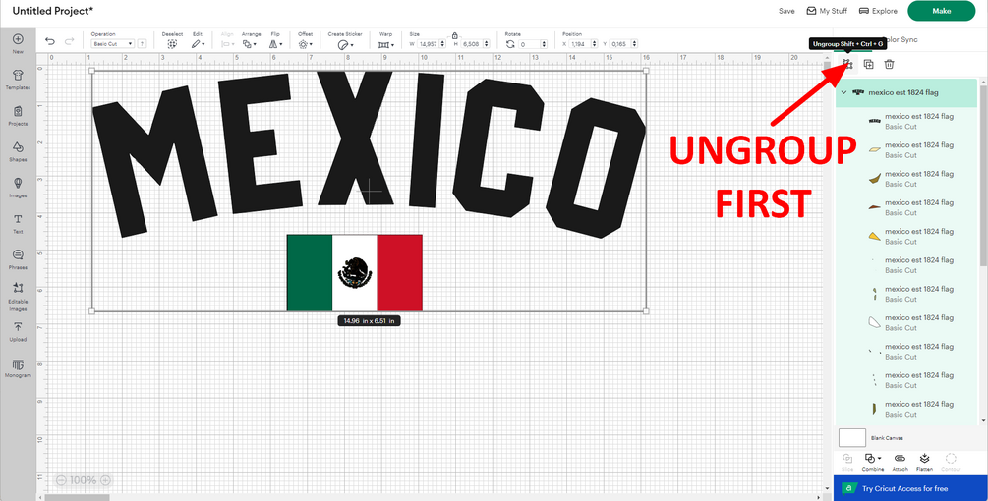Open the Images library
This screenshot has height=501, width=988.
[18, 187]
